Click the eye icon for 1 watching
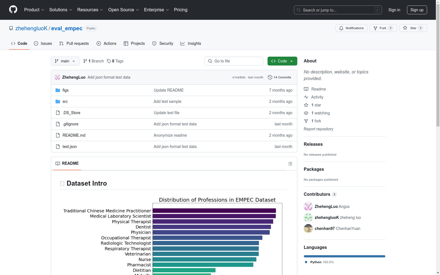The width and height of the screenshot is (440, 275). [306, 113]
